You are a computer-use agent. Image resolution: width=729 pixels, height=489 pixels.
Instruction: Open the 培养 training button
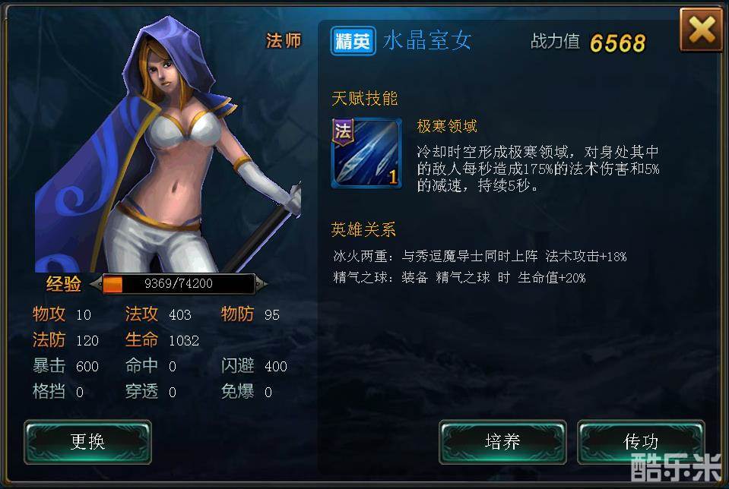(x=502, y=442)
